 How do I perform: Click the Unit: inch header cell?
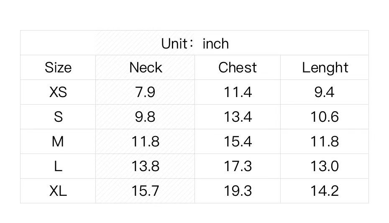click(195, 44)
